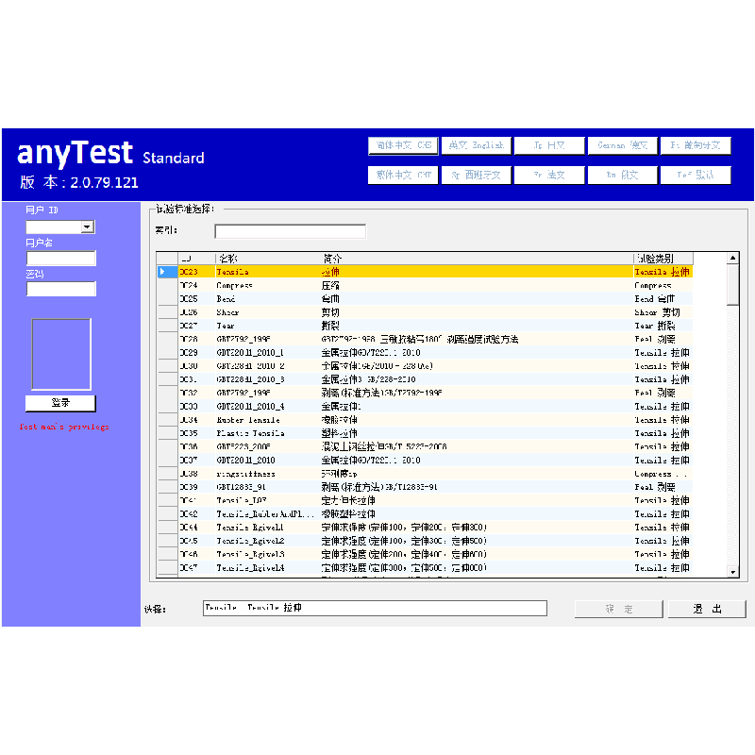Viewport: 755px width, 755px height.
Task: Click the 索引 index search field
Action: (x=290, y=231)
